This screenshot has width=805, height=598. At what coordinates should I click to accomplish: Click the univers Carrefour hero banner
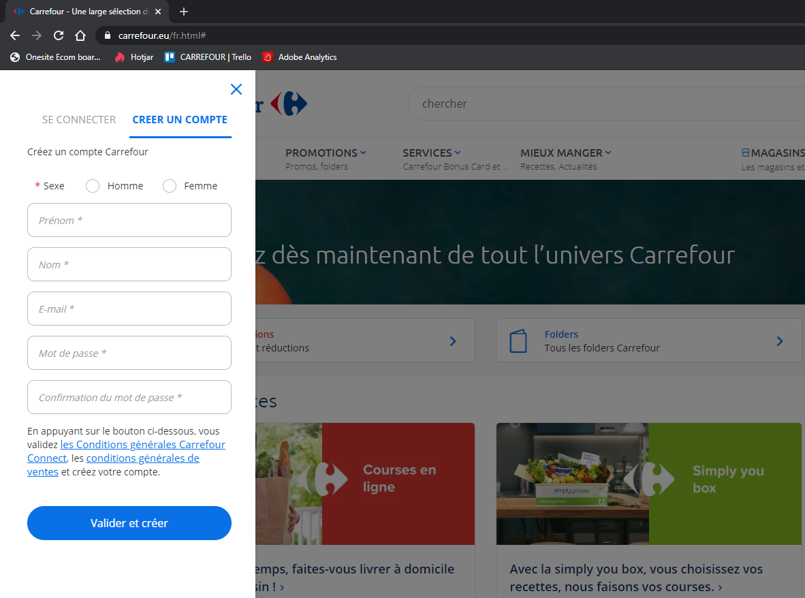coord(530,242)
